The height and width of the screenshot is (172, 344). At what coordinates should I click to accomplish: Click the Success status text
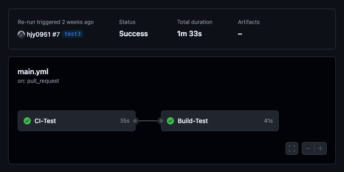(x=133, y=34)
